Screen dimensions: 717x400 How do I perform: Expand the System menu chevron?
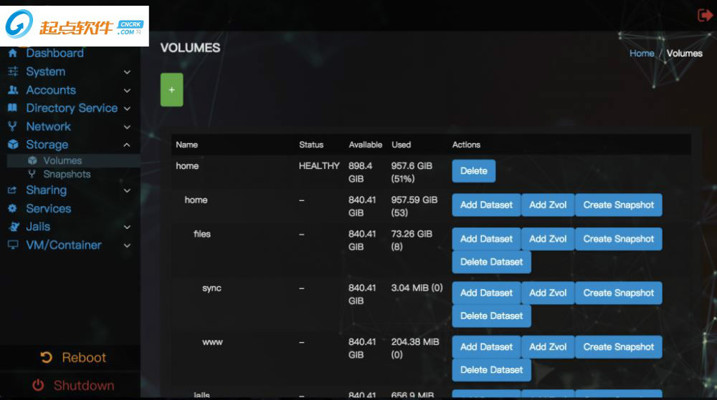127,72
